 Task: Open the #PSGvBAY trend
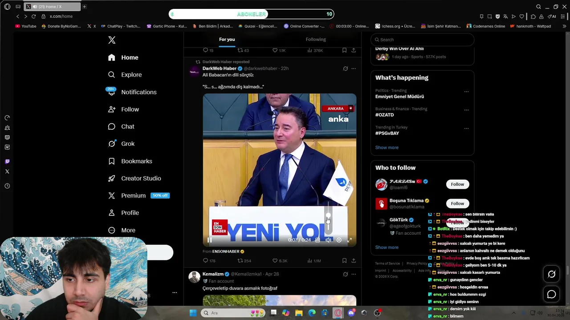[x=387, y=133]
